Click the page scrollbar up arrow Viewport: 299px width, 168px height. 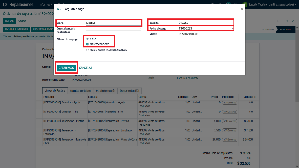tap(297, 28)
